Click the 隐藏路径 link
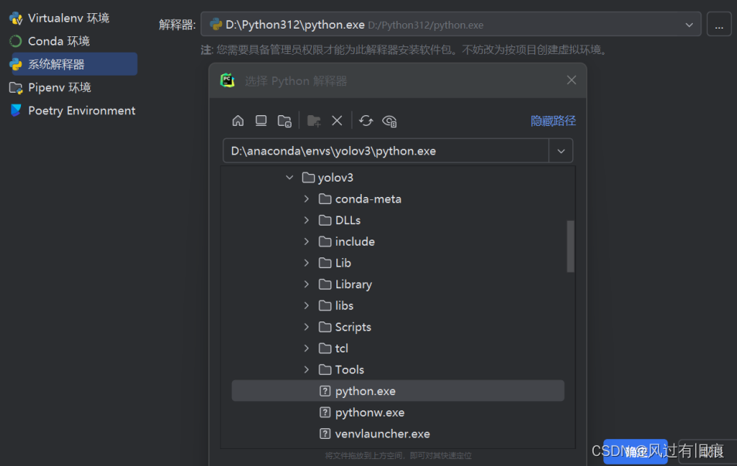Screen dimensions: 737x466 pyautogui.click(x=553, y=121)
